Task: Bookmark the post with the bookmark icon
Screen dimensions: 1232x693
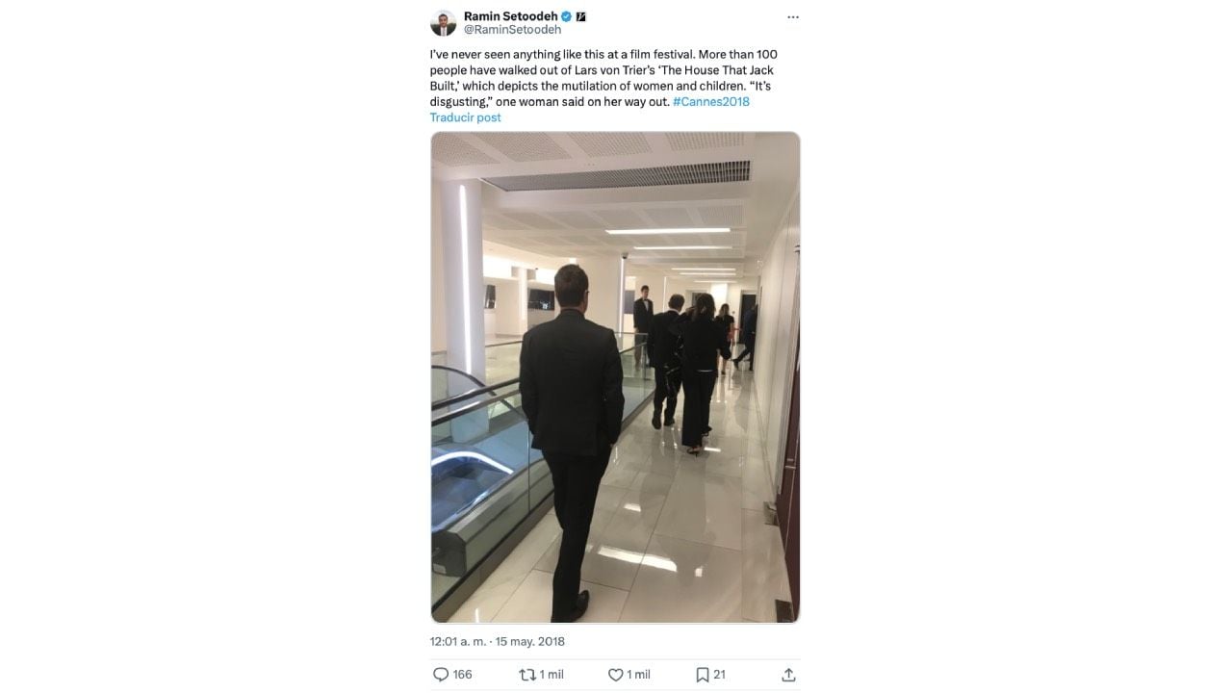Action: click(703, 675)
